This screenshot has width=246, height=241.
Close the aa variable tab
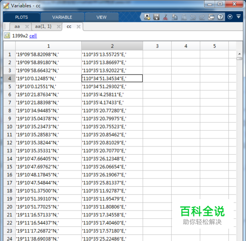pos(27,27)
